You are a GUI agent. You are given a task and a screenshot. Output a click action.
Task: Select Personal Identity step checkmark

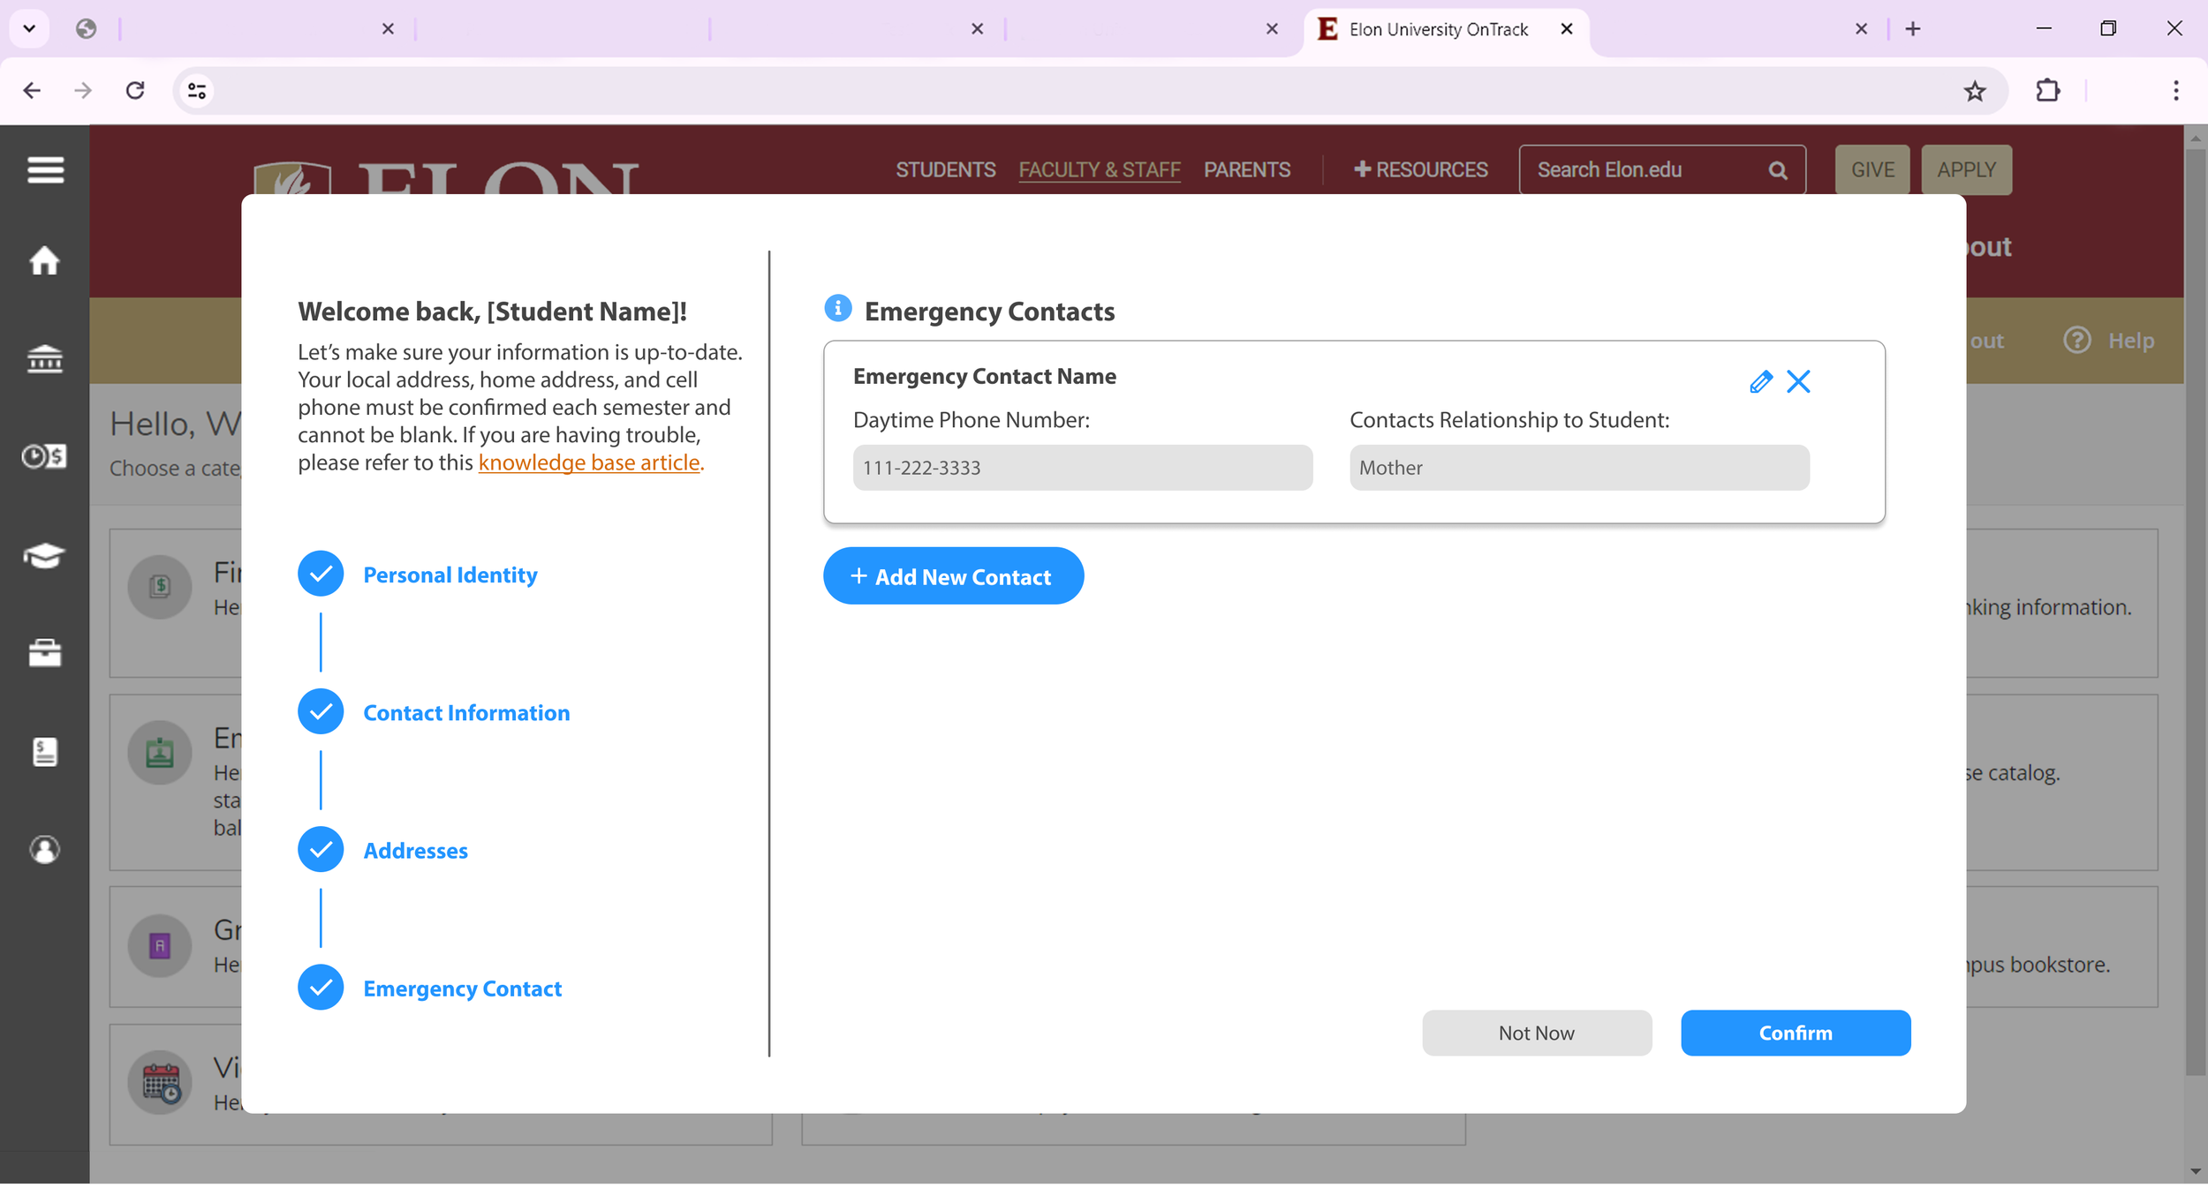321,574
